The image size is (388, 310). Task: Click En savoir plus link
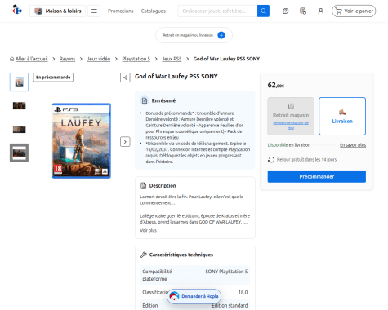(353, 145)
